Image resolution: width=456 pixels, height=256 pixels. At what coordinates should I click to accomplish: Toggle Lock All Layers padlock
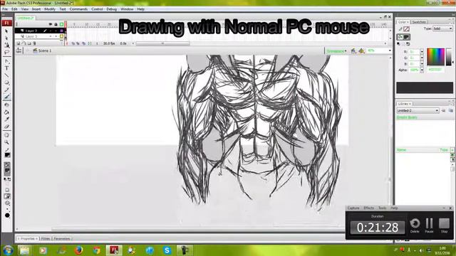[56, 24]
